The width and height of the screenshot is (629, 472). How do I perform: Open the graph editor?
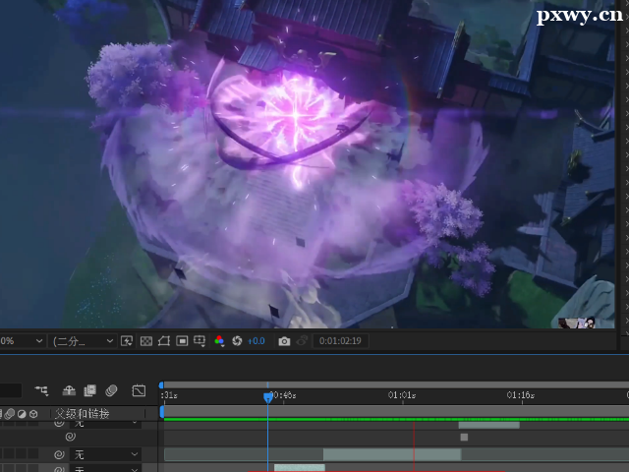[139, 390]
